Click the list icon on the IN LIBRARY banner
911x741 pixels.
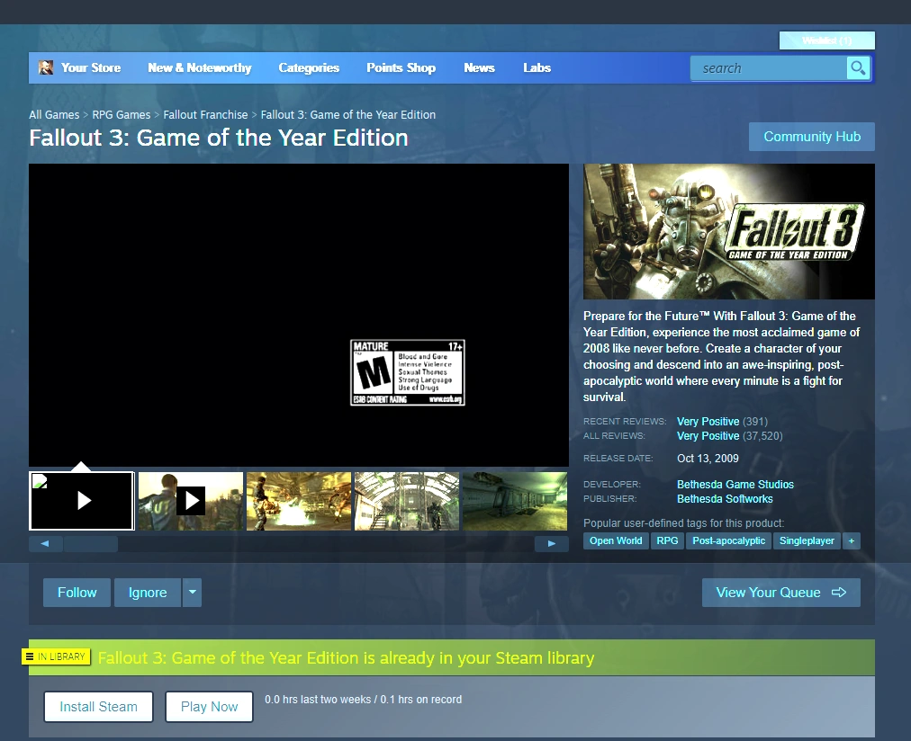pos(30,656)
